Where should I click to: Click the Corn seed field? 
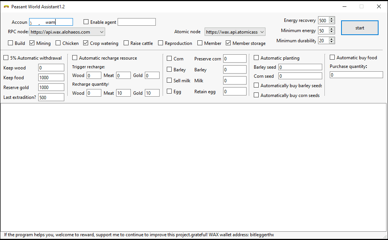click(300, 76)
